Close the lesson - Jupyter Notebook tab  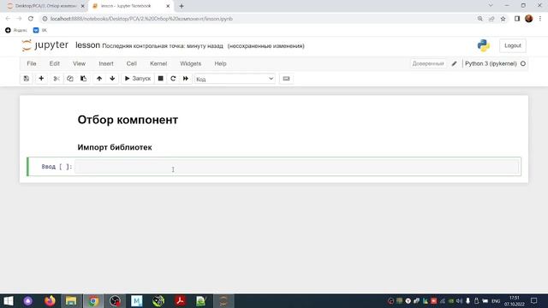coord(168,6)
